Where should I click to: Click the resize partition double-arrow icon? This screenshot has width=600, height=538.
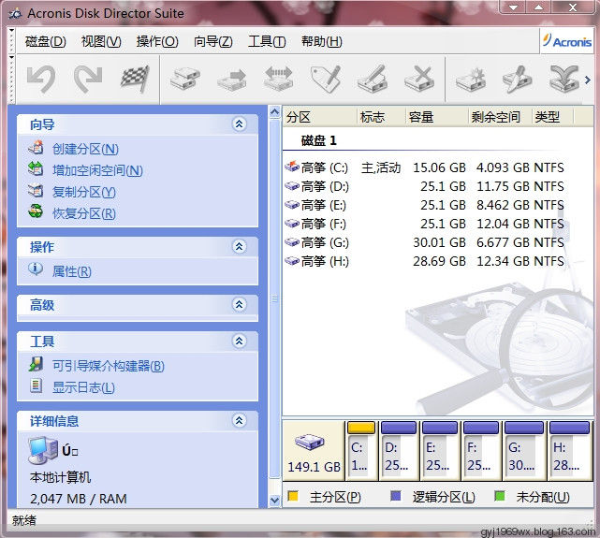pos(279,79)
